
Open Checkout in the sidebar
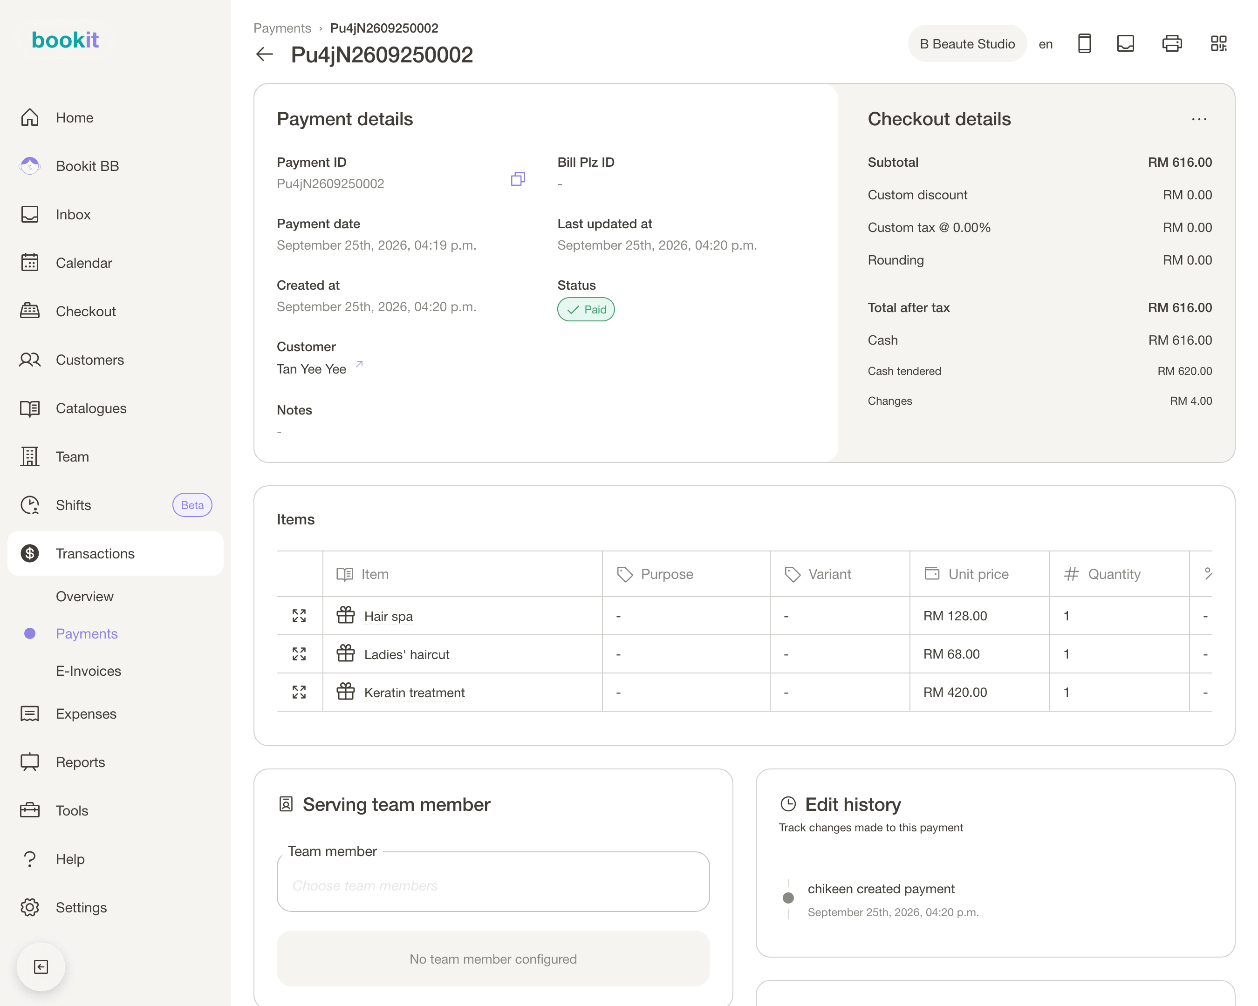116,312
